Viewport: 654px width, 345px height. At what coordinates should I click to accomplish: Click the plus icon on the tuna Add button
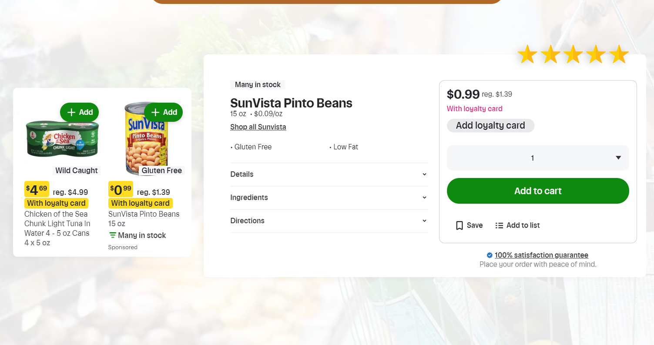[70, 112]
